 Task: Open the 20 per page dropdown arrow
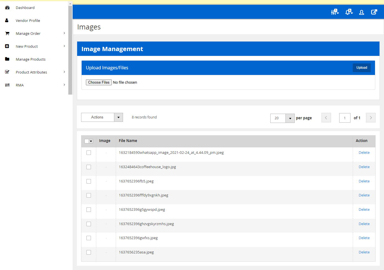point(290,118)
